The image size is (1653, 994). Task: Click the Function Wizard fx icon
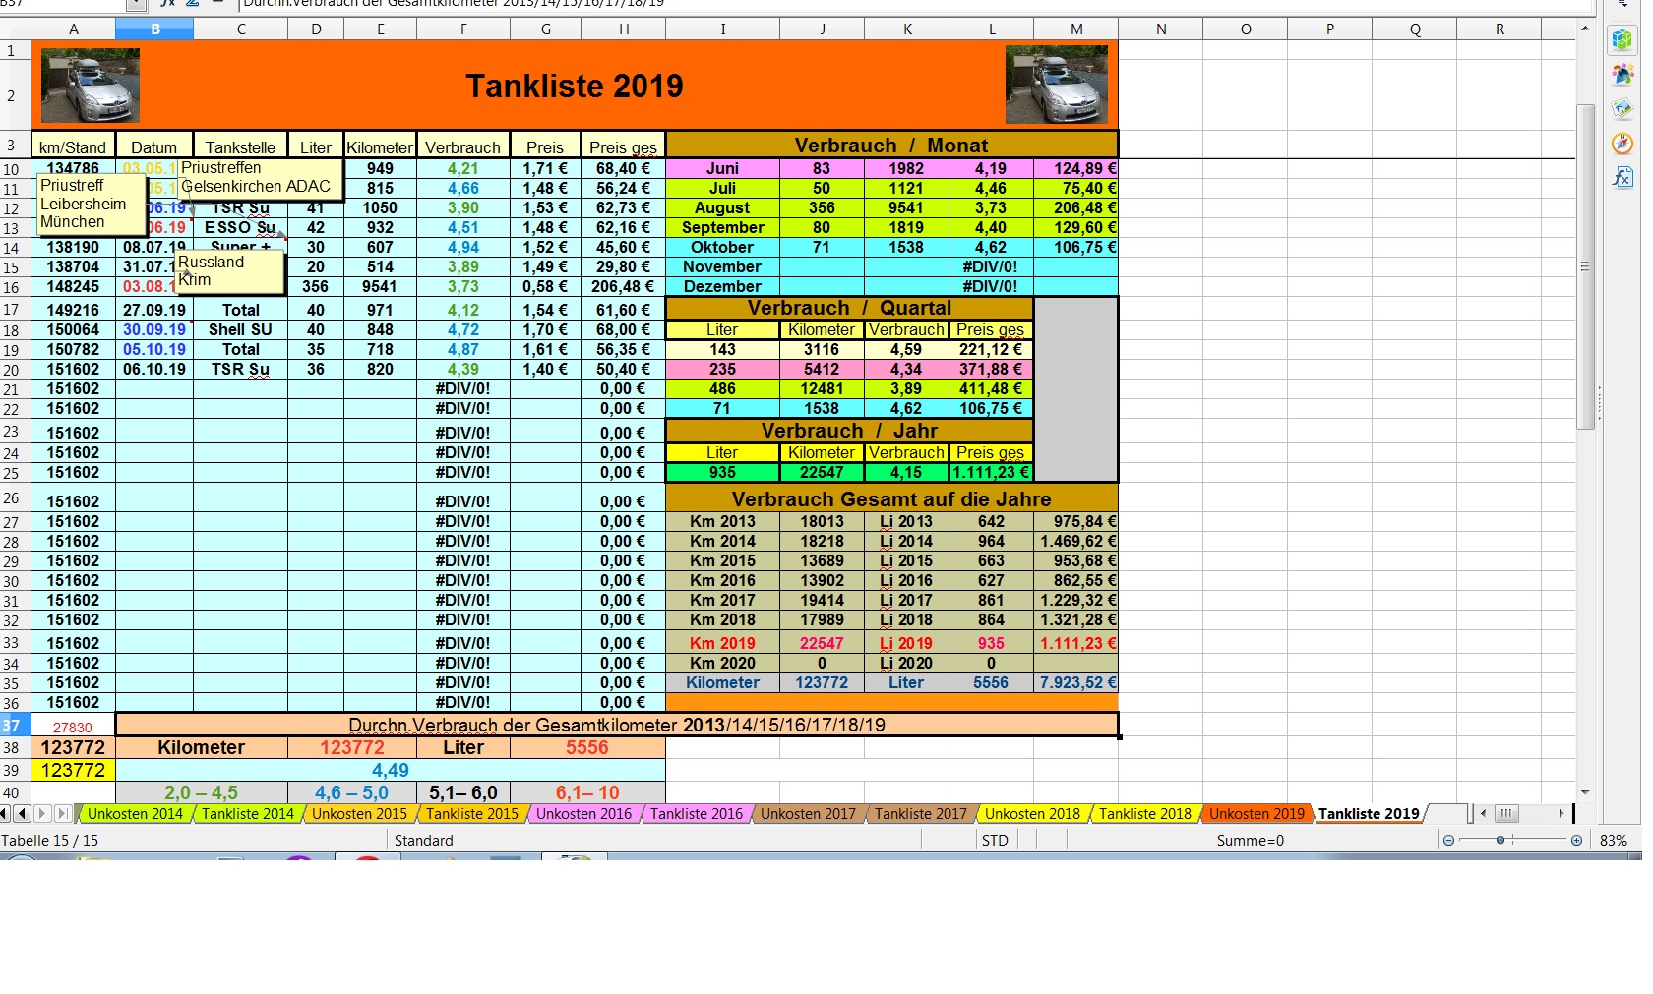pyautogui.click(x=167, y=4)
